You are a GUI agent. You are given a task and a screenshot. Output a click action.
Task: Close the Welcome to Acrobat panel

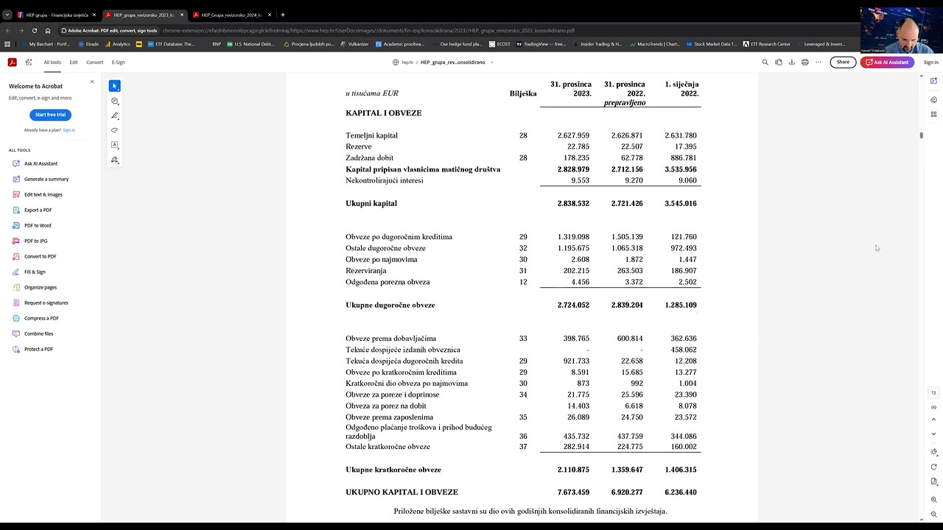pyautogui.click(x=92, y=82)
